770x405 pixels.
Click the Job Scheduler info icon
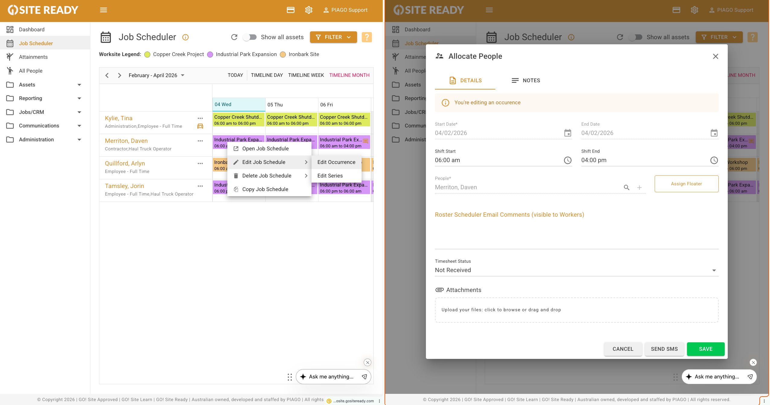pyautogui.click(x=185, y=37)
